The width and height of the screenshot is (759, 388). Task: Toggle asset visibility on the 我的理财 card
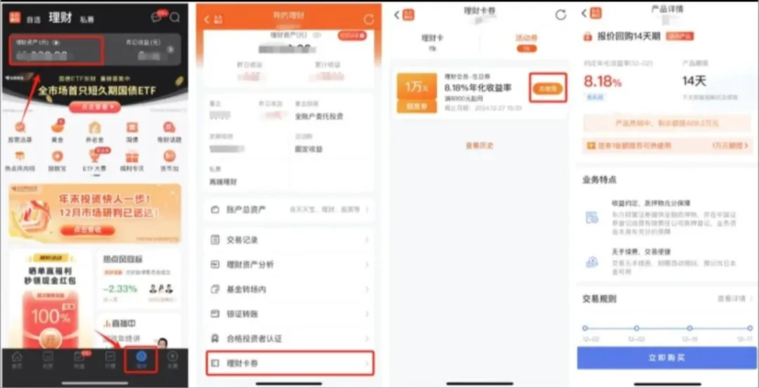click(317, 35)
